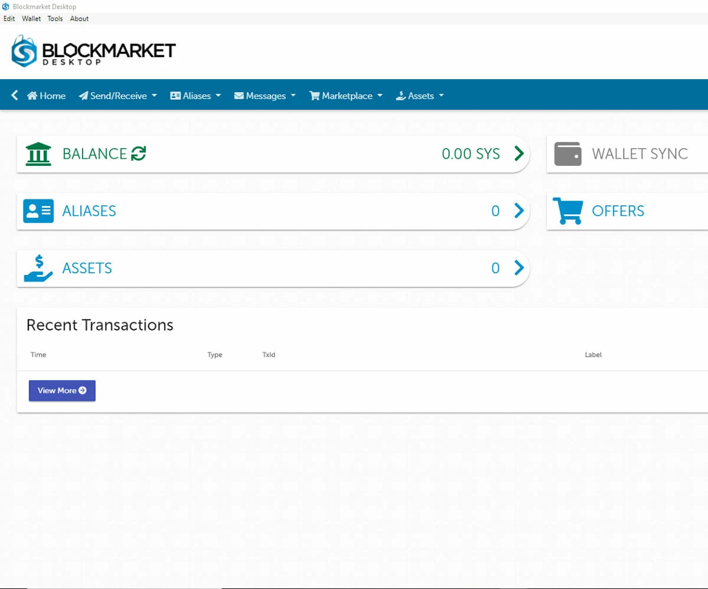Go to the Home page
The width and height of the screenshot is (708, 589).
pos(47,96)
